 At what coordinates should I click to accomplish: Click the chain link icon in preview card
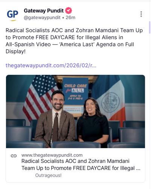click(x=14, y=156)
